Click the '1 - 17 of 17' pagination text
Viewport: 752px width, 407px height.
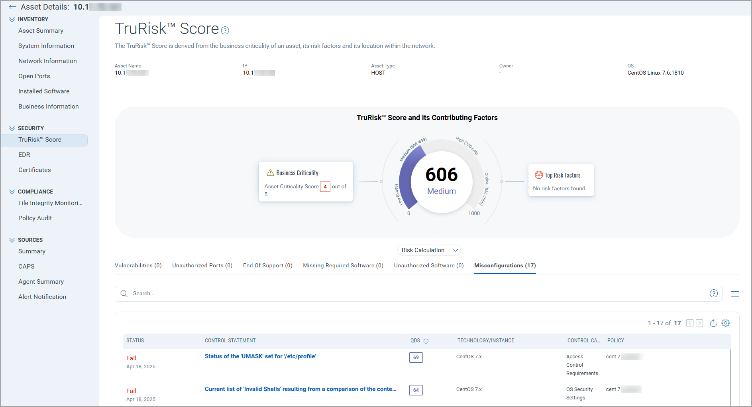pyautogui.click(x=664, y=323)
